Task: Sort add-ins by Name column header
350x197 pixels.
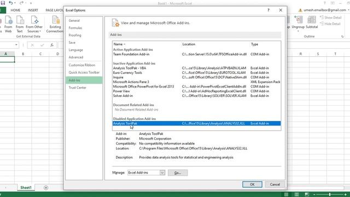Action: (x=147, y=44)
